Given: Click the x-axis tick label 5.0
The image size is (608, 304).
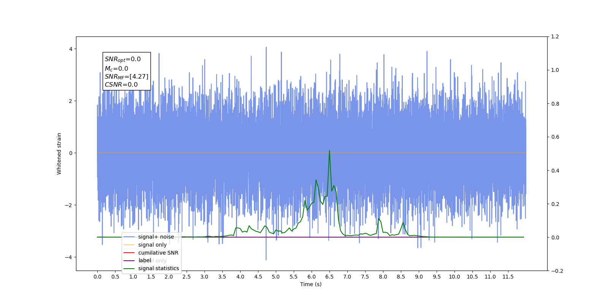Looking at the screenshot, I should tap(276, 277).
